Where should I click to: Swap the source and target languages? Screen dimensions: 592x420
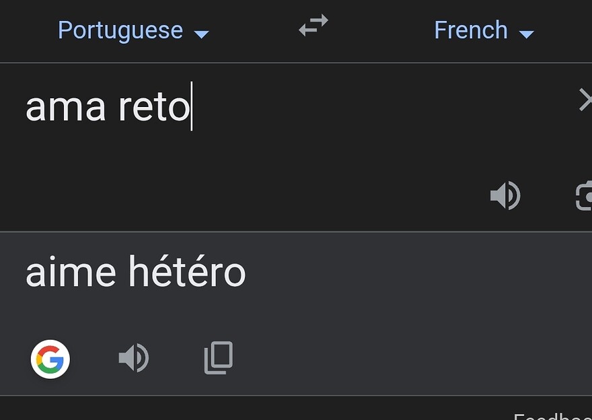tap(313, 26)
